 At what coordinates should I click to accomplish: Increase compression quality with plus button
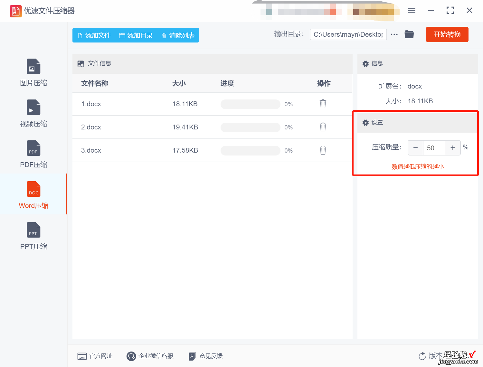(x=453, y=148)
